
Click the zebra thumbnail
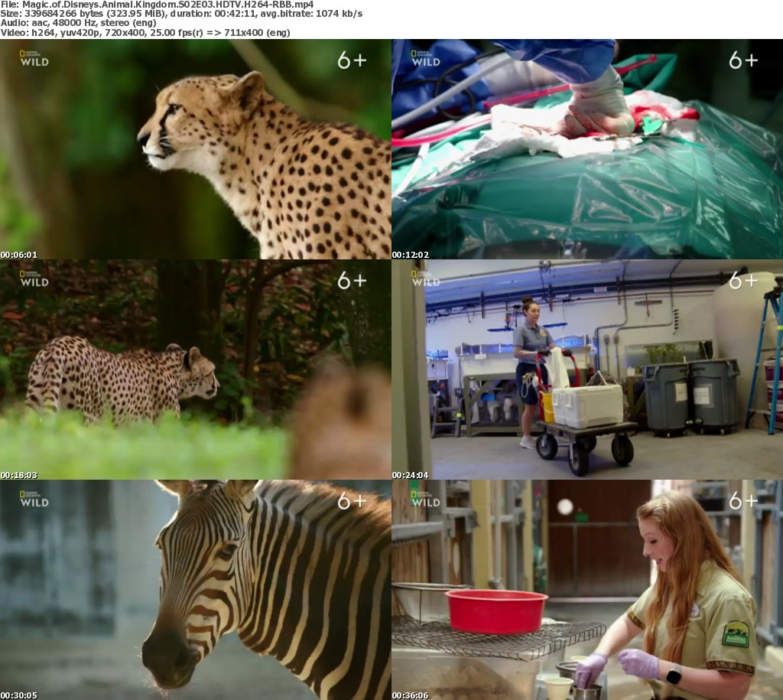196,590
